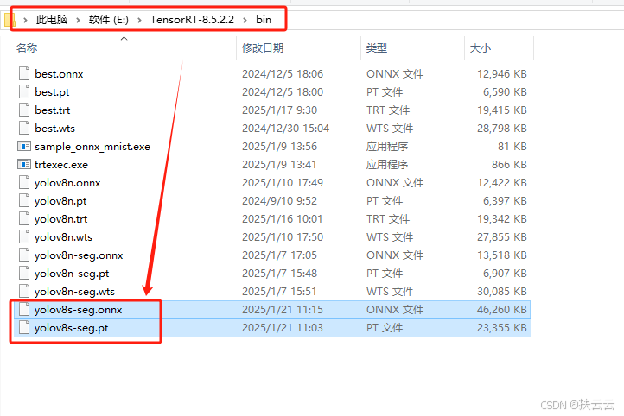Click the date 2024/9/10 9:52
Image resolution: width=624 pixels, height=416 pixels.
(x=279, y=201)
